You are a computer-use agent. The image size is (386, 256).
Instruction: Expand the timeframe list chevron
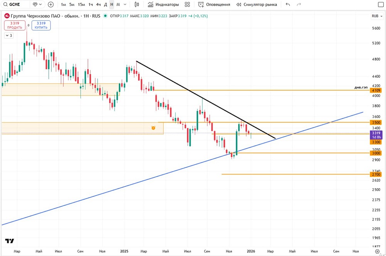pos(125,4)
